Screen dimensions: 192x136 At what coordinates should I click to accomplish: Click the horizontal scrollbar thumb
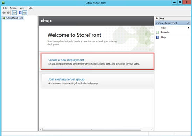tap(92, 129)
